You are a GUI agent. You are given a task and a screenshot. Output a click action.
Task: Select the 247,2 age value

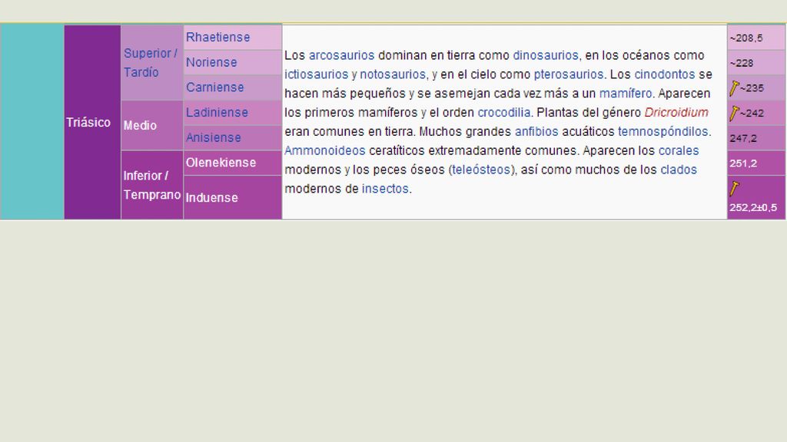(x=743, y=138)
